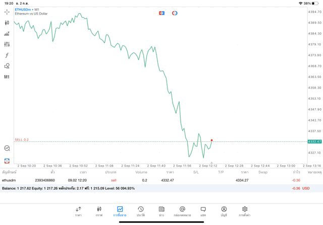This screenshot has height=225, width=323.
Task: Open the drawing objects shapes icon
Action: click(x=7, y=66)
